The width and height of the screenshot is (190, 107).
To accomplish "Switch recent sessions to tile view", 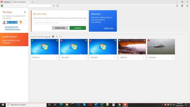I will click(x=53, y=37).
